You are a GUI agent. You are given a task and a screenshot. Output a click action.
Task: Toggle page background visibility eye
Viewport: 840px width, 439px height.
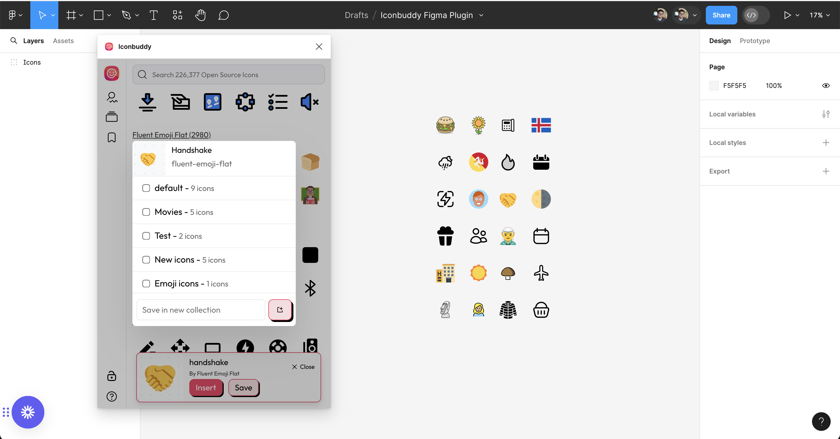point(826,86)
